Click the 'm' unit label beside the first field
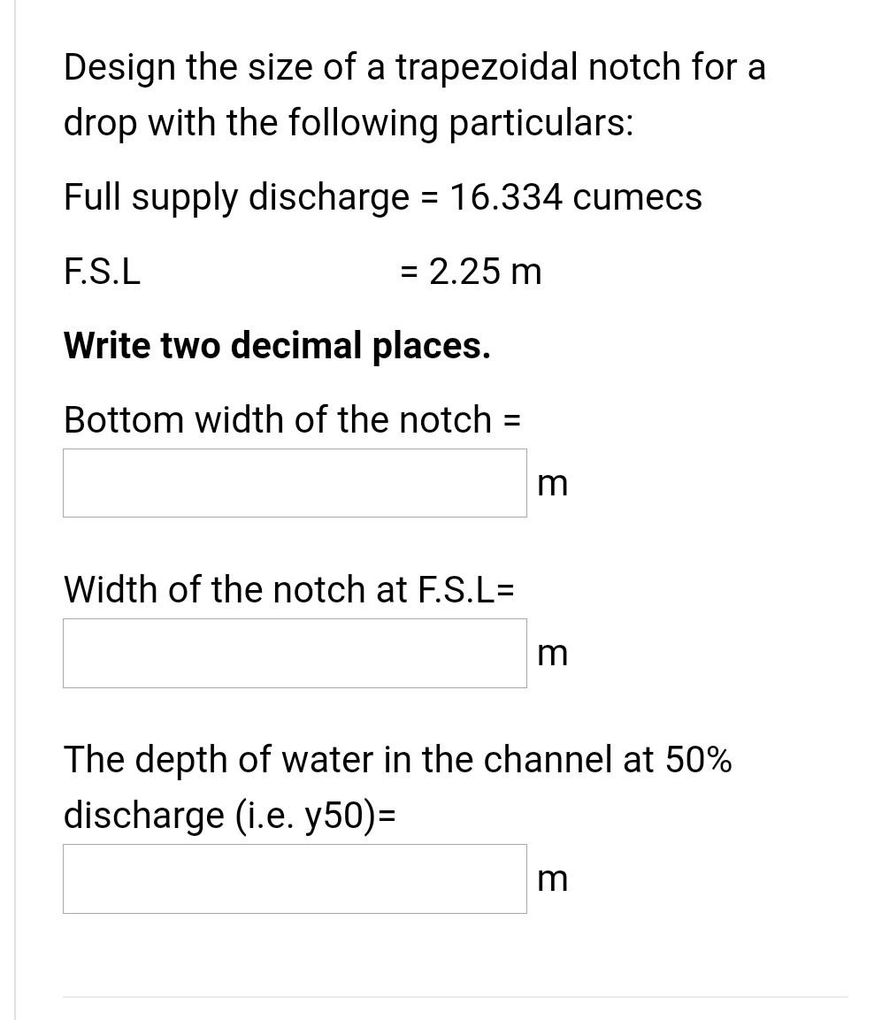Image resolution: width=882 pixels, height=1020 pixels. [x=551, y=482]
